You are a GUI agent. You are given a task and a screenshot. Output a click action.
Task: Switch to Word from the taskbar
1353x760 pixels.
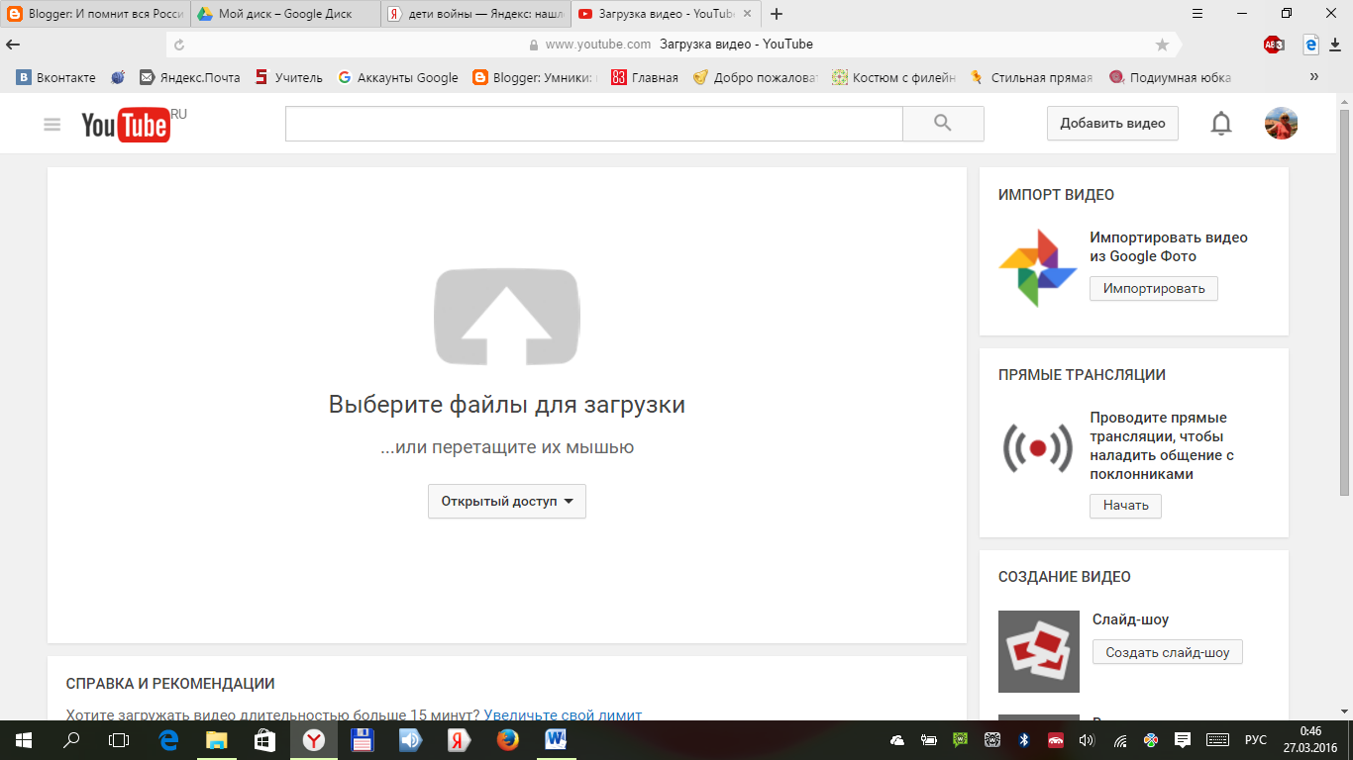coord(556,740)
